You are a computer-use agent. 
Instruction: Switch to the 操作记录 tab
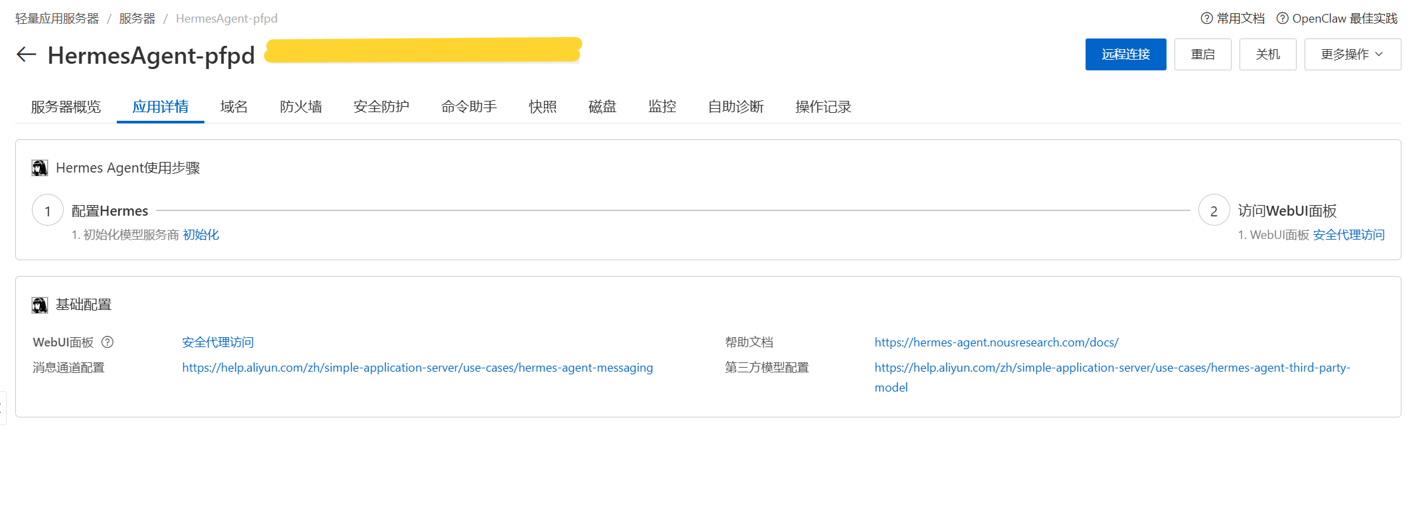823,107
